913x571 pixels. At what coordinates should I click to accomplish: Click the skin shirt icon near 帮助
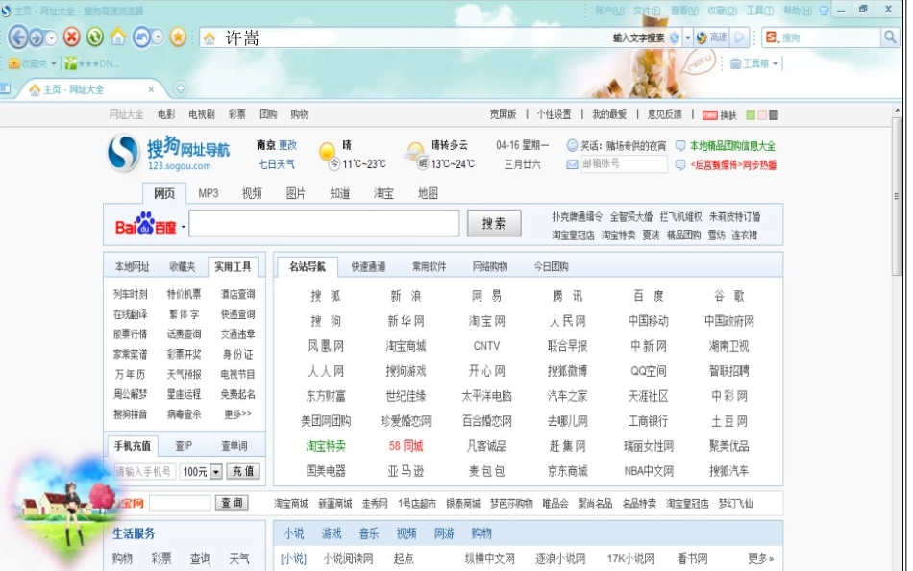824,11
